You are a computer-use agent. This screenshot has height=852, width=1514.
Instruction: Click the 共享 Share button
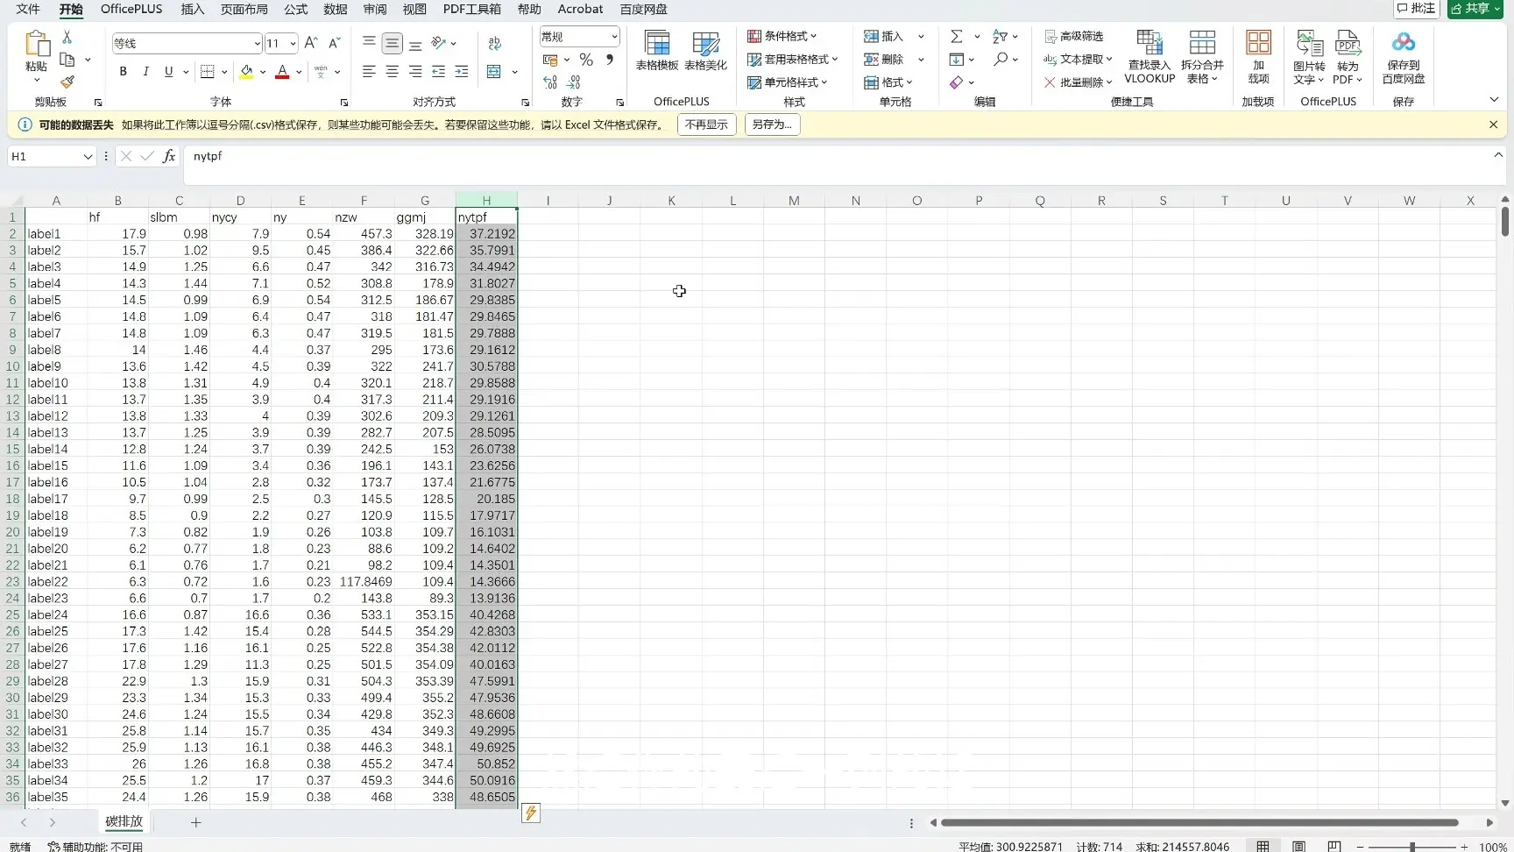tap(1475, 9)
